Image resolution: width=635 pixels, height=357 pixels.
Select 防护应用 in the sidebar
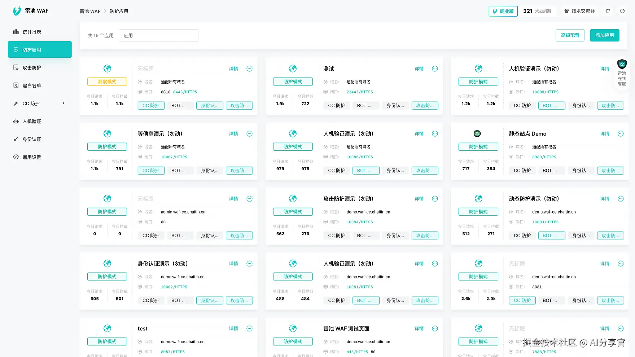coord(40,49)
